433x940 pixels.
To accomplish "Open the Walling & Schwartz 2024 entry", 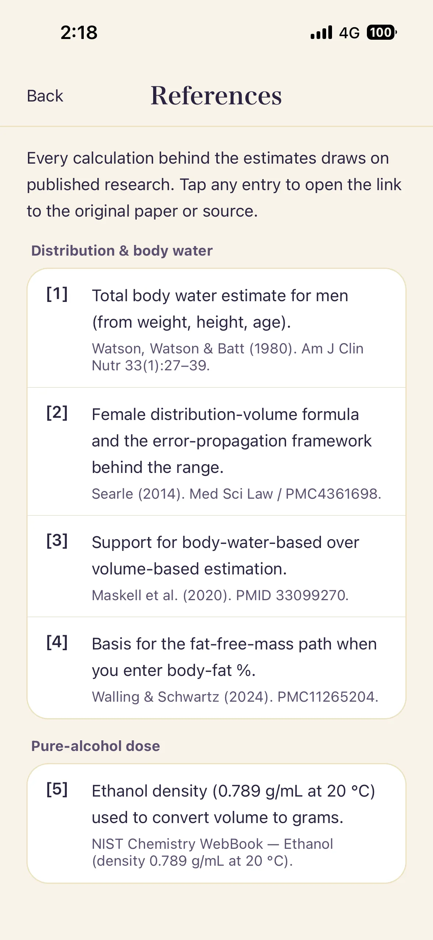I will click(x=216, y=667).
